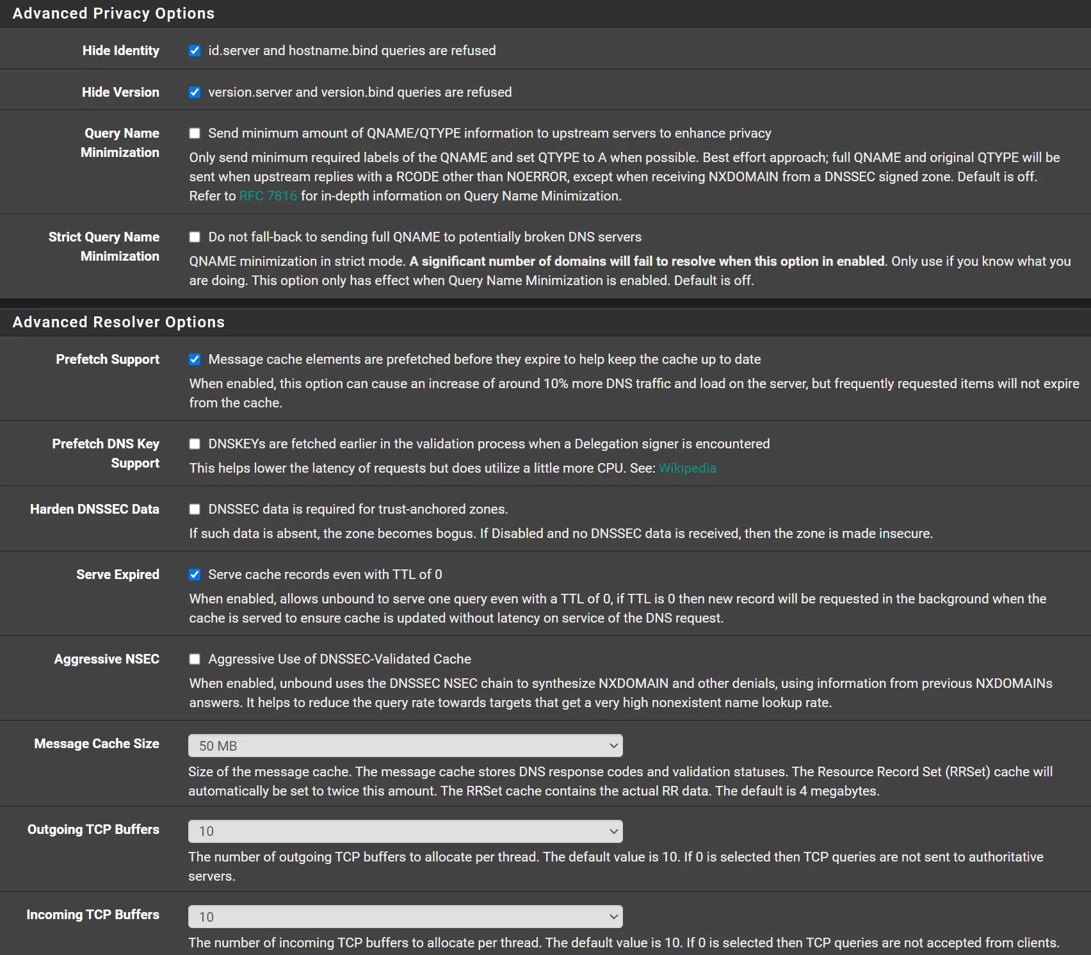This screenshot has width=1091, height=955.
Task: Uncheck the Hide Identity checkbox
Action: coord(195,51)
